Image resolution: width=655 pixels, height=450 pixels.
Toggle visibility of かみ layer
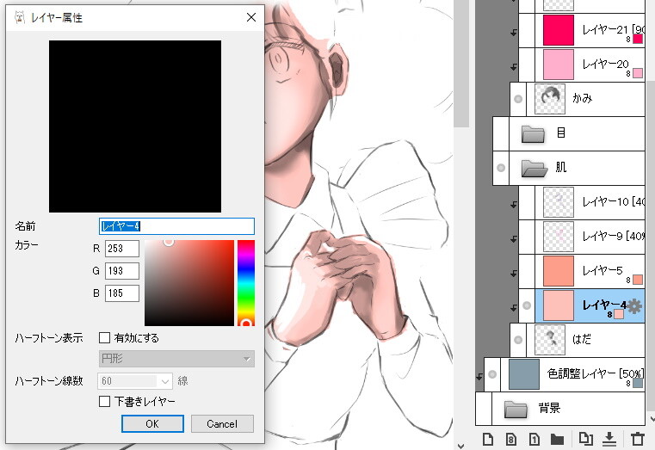pyautogui.click(x=518, y=99)
